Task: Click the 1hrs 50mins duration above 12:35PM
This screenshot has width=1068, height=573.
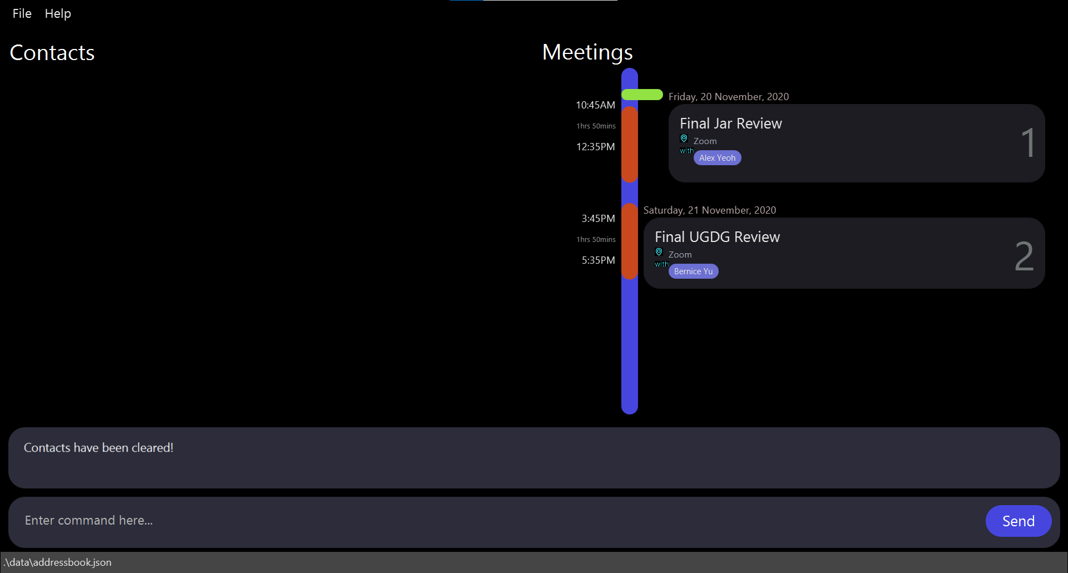Action: coord(596,126)
